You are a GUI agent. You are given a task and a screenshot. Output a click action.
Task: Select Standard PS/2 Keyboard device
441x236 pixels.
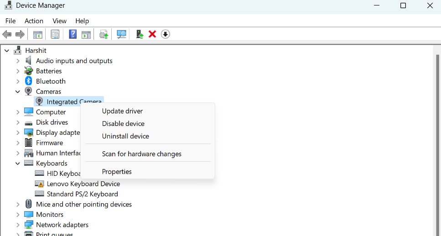pos(82,194)
